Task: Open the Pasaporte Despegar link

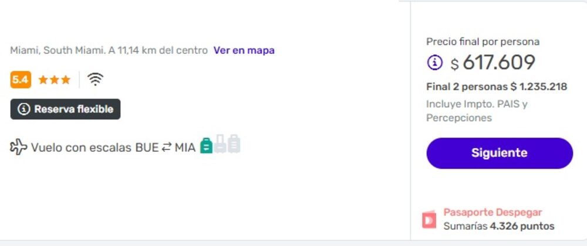Action: (492, 213)
